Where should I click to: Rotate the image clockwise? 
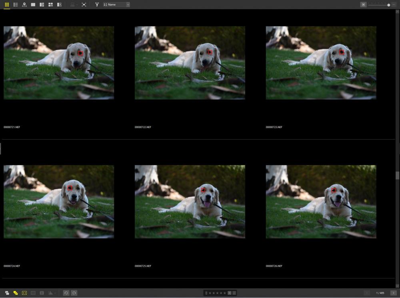tap(74, 293)
